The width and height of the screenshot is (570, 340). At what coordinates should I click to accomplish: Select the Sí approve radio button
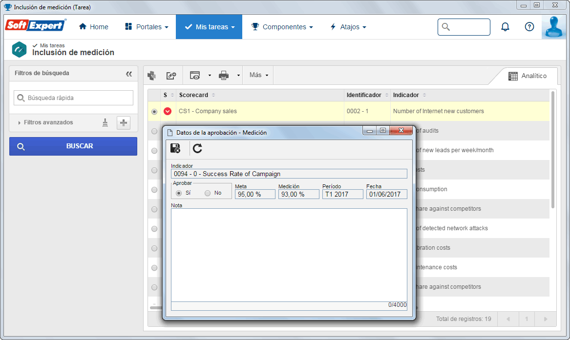178,193
